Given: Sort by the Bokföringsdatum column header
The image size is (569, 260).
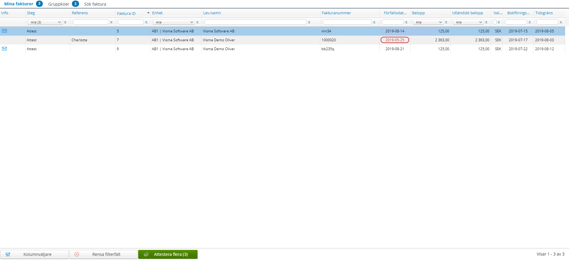Looking at the screenshot, I should pyautogui.click(x=518, y=13).
